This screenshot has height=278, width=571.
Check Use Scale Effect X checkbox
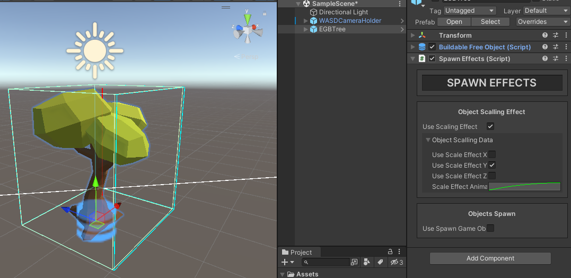492,154
